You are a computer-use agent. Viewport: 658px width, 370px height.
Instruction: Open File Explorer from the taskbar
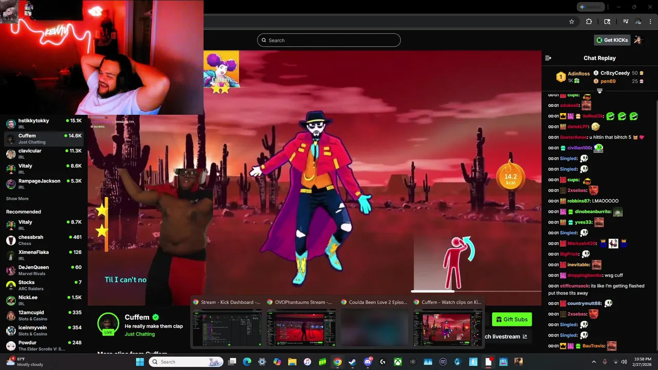point(292,362)
